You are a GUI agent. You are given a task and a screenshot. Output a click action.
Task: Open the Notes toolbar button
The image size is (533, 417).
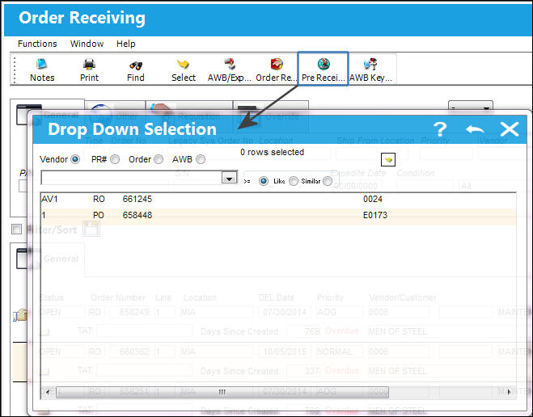[42, 70]
